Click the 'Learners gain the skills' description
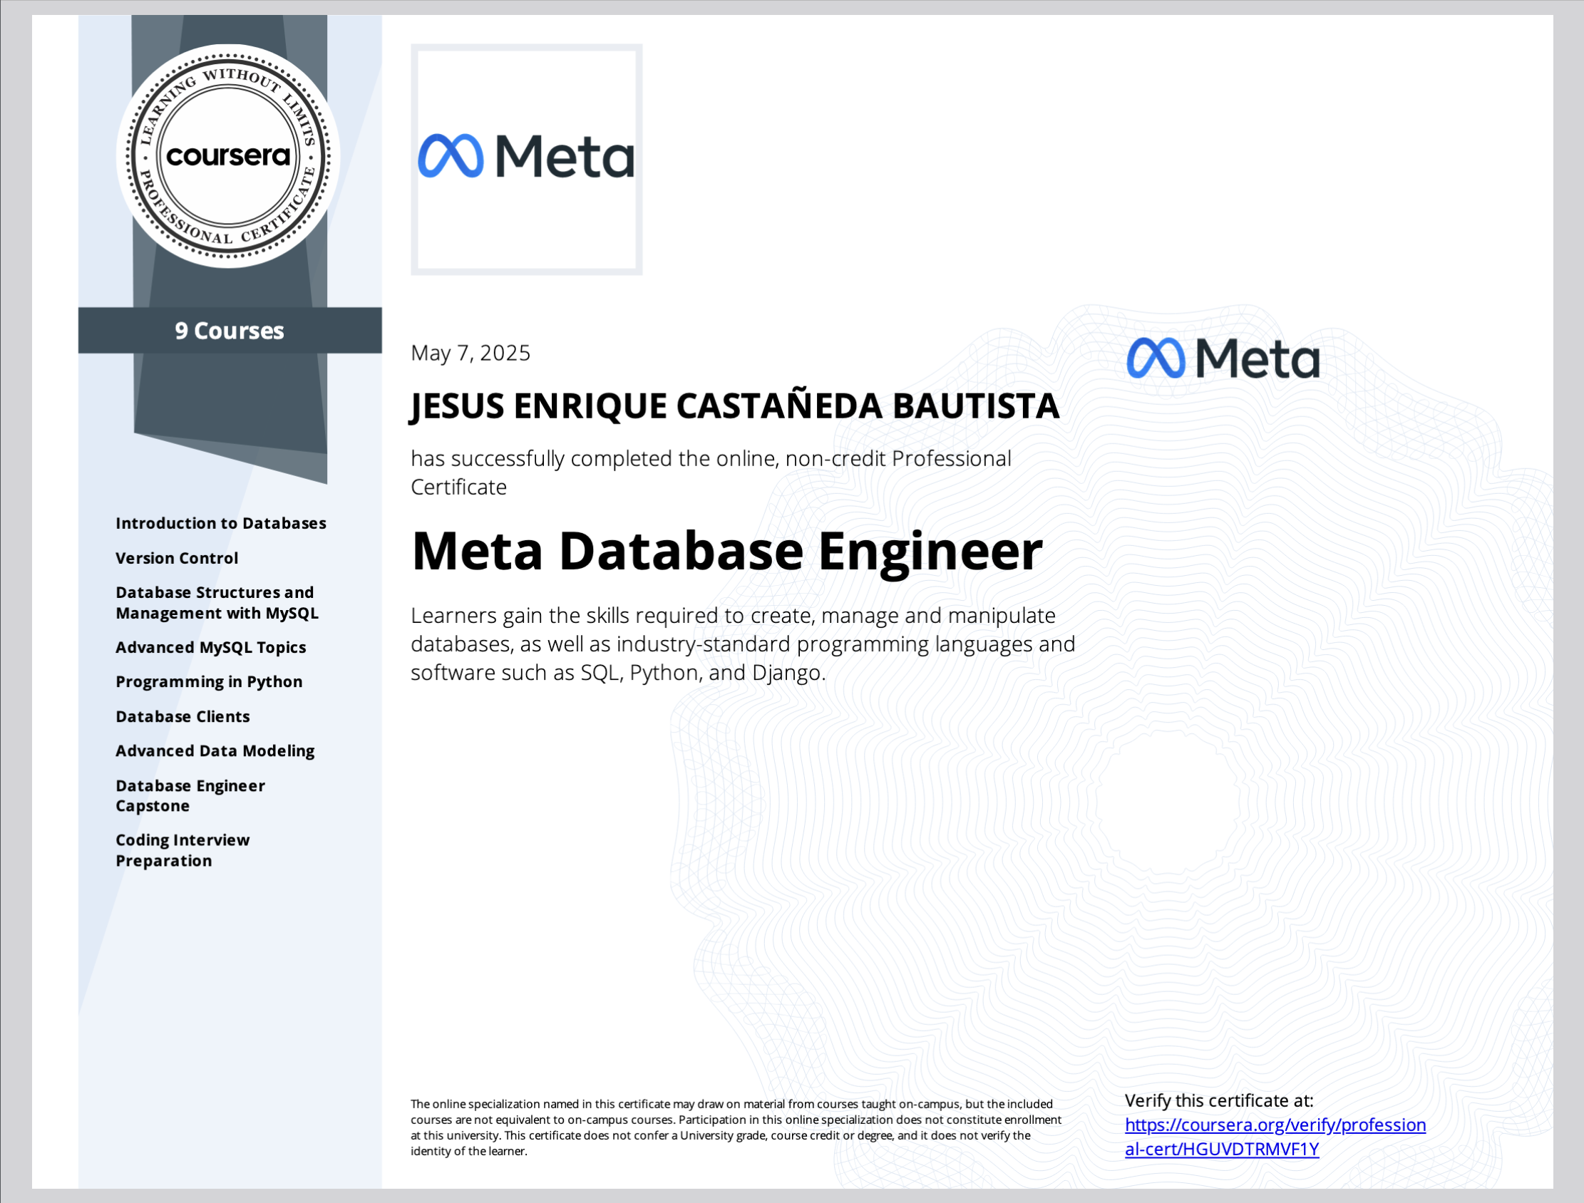1584x1203 pixels. coord(743,644)
